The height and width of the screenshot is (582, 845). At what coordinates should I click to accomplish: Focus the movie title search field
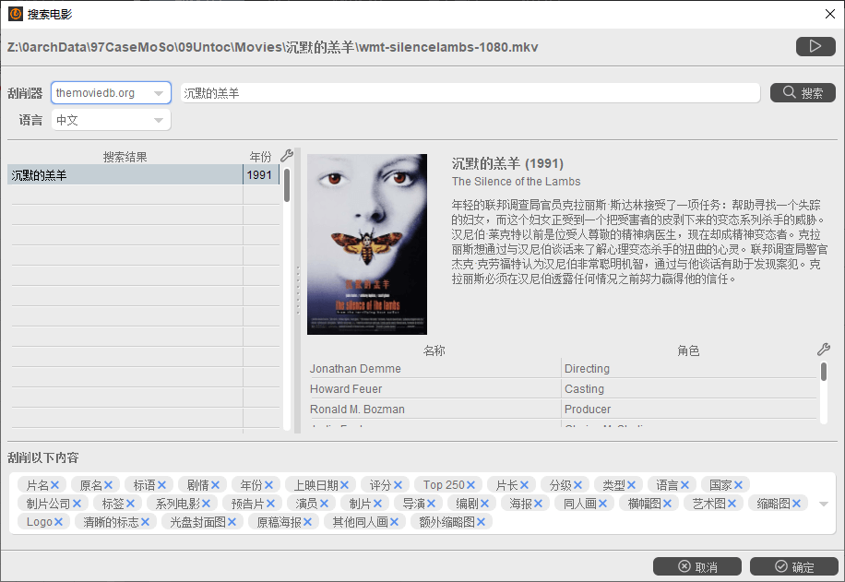(x=470, y=93)
